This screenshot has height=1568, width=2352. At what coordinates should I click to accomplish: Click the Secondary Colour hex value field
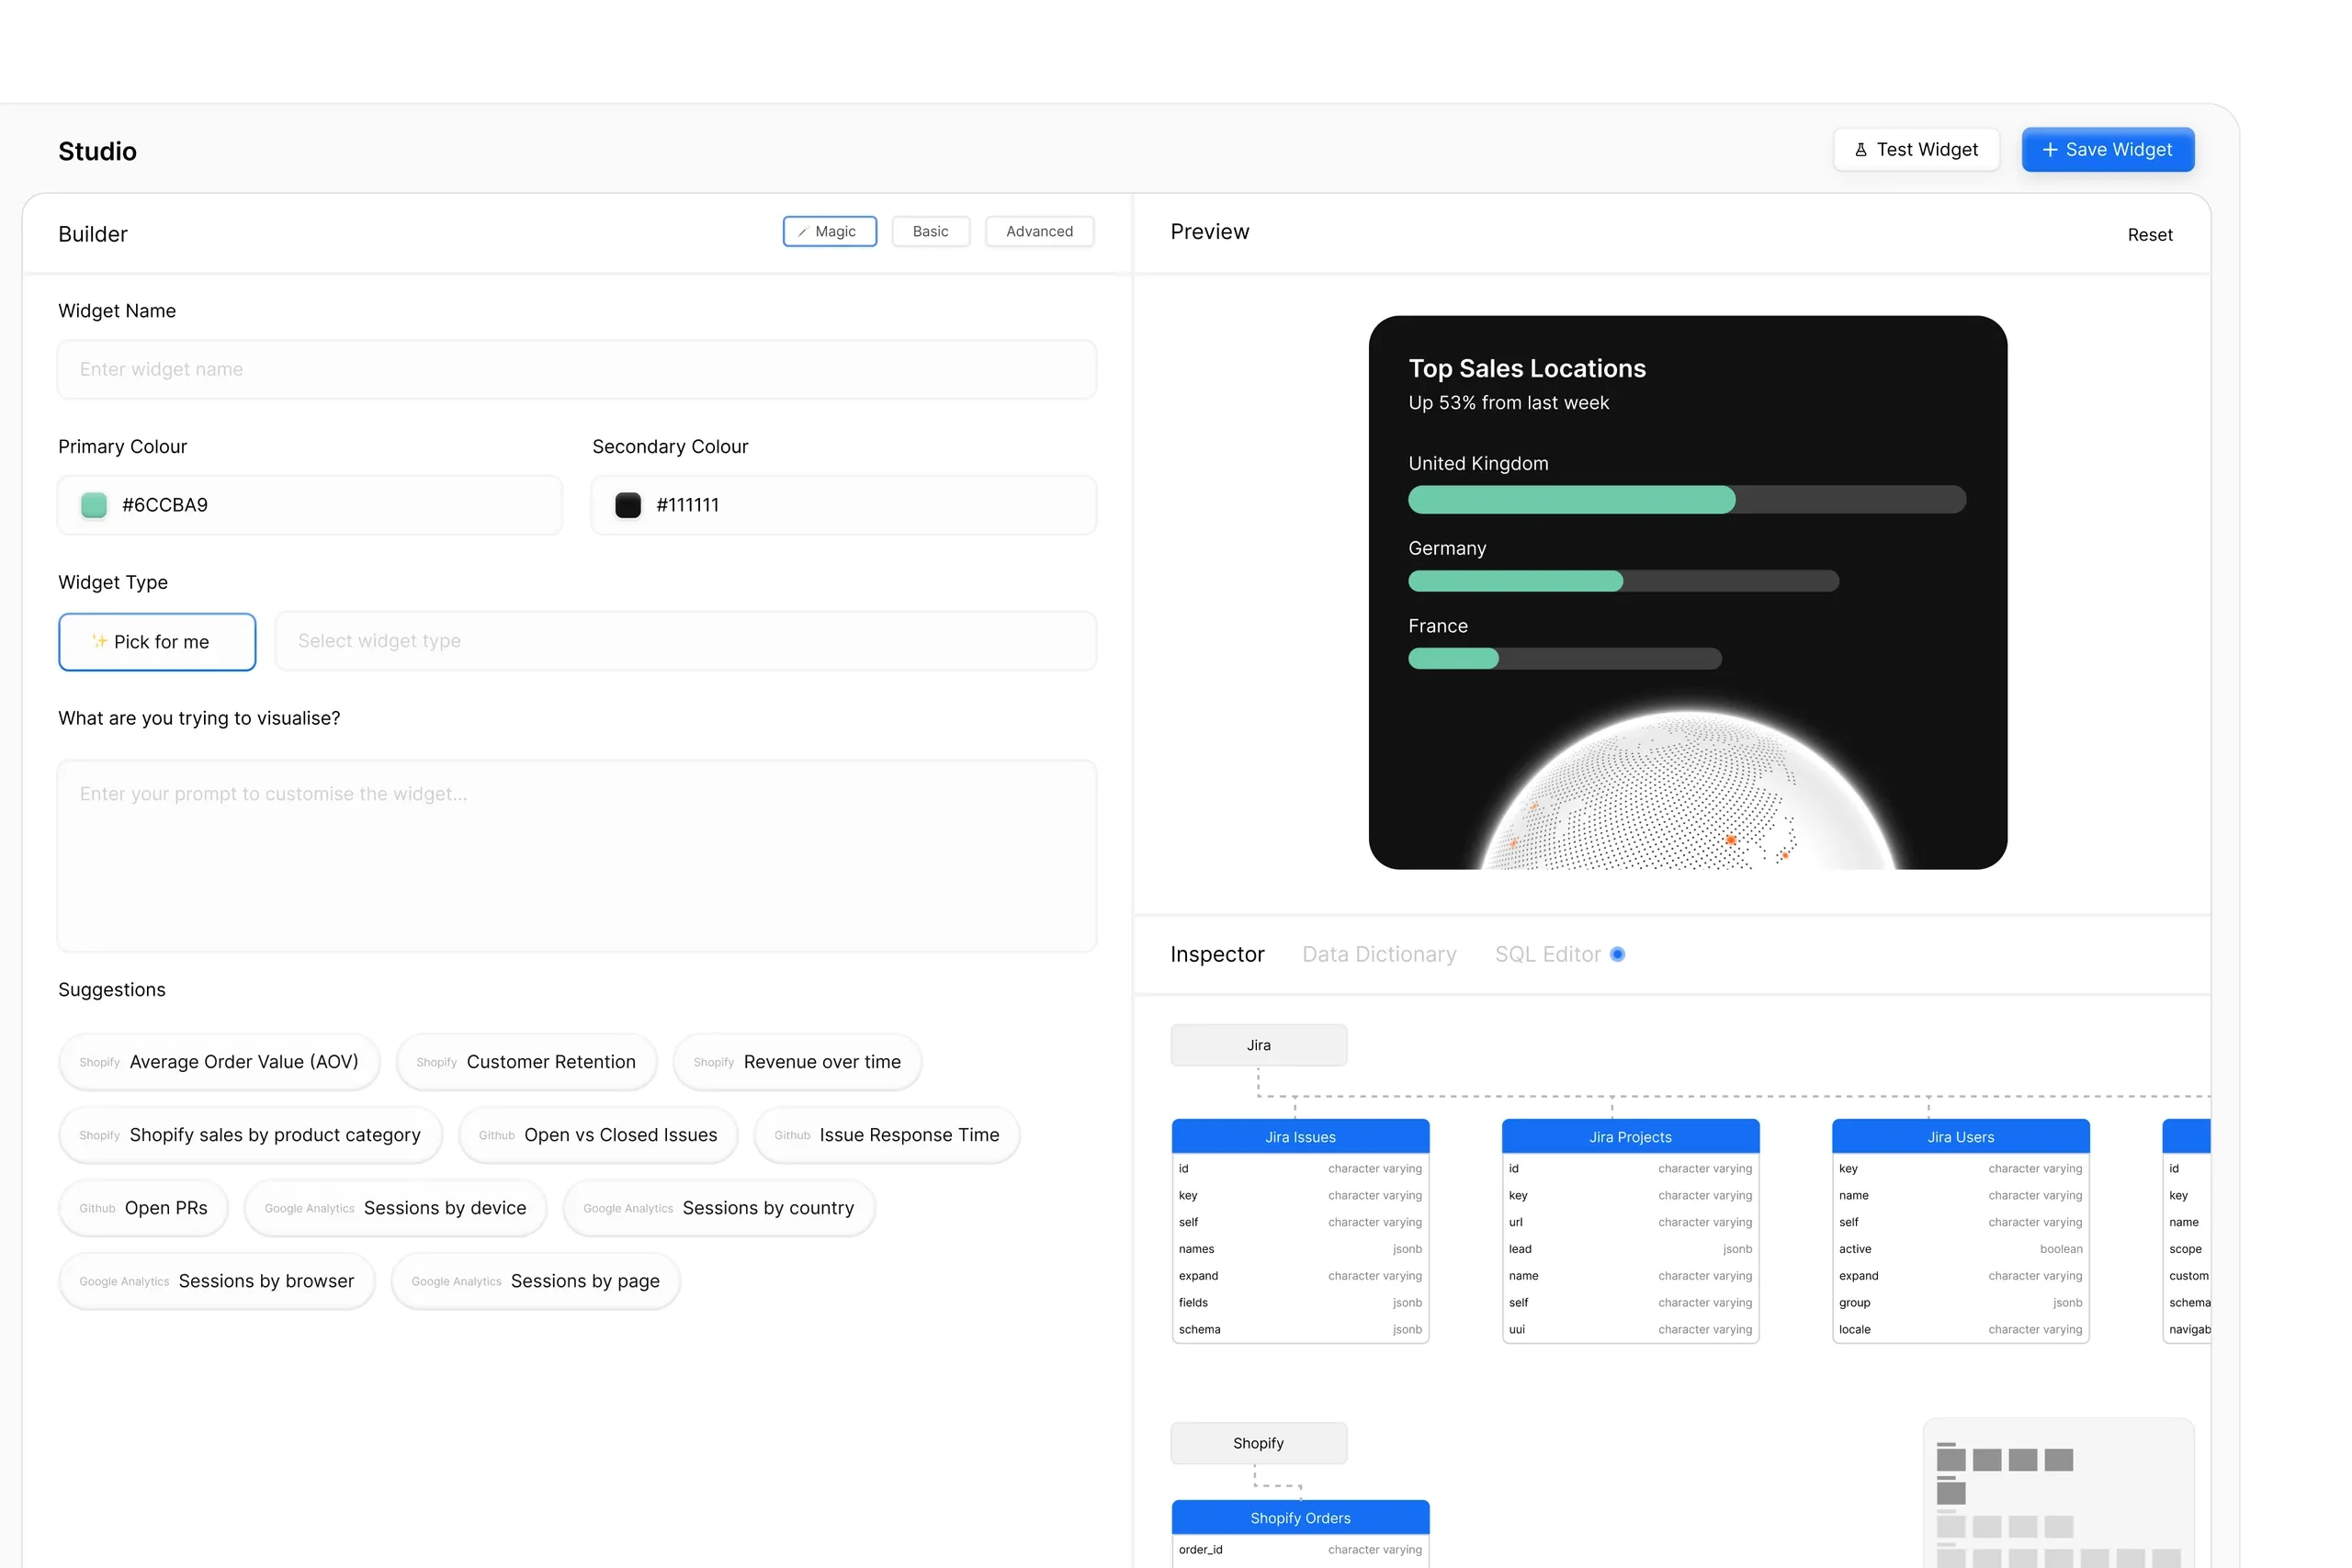[844, 505]
